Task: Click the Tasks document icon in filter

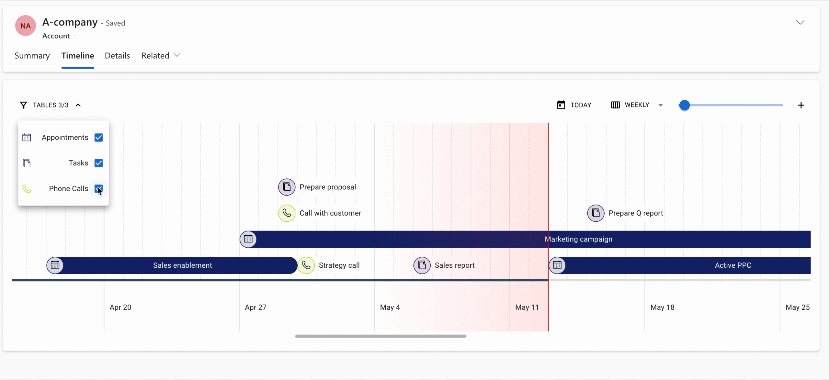Action: point(27,163)
